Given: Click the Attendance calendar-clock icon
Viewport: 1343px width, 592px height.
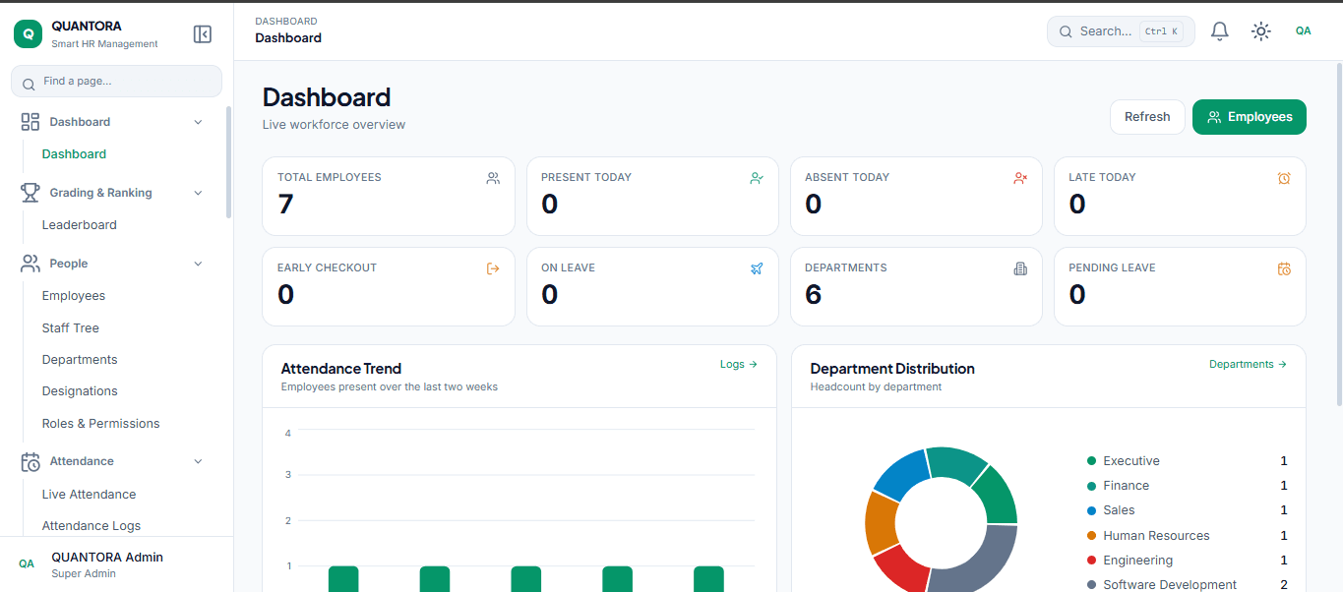Looking at the screenshot, I should [31, 461].
